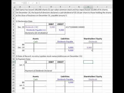Click the Assets heading in row 11
The width and height of the screenshot is (124, 93).
pyautogui.click(x=36, y=39)
